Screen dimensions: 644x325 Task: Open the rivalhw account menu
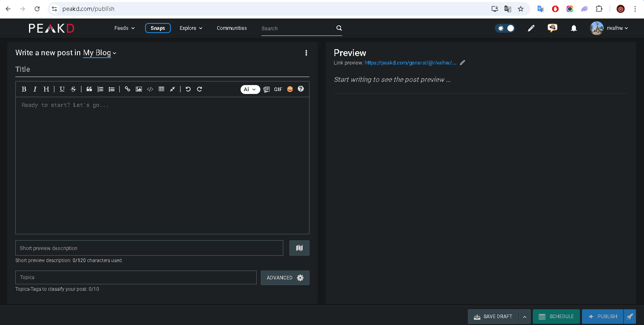tap(617, 28)
